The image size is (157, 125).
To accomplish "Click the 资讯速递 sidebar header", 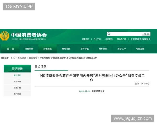I will coord(17,68).
